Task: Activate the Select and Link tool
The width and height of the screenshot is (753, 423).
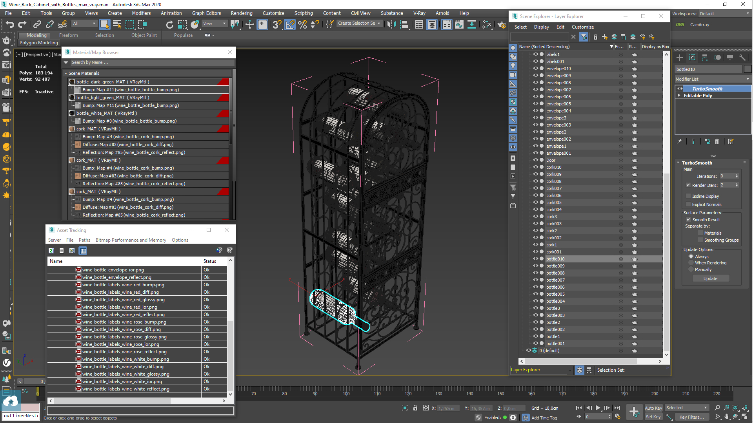Action: pyautogui.click(x=37, y=25)
